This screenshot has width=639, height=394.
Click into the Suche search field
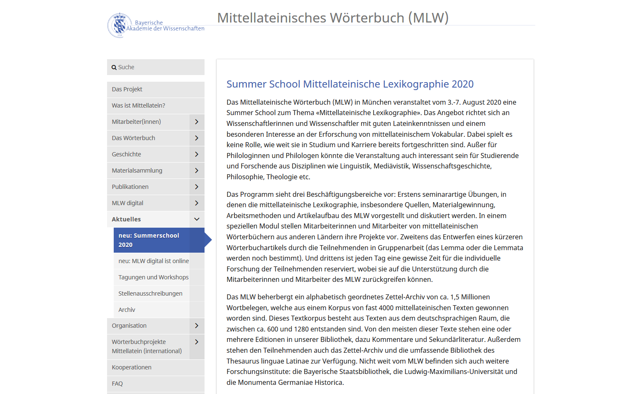(x=156, y=67)
